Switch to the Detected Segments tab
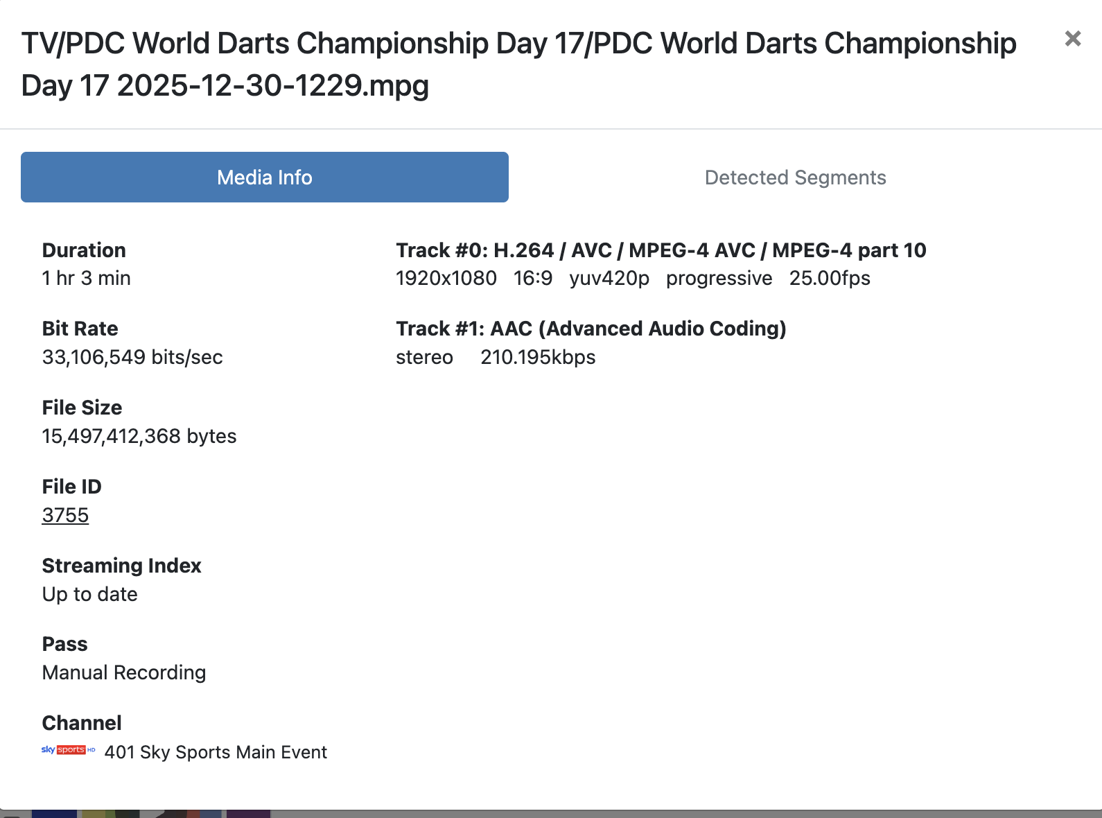 click(795, 177)
